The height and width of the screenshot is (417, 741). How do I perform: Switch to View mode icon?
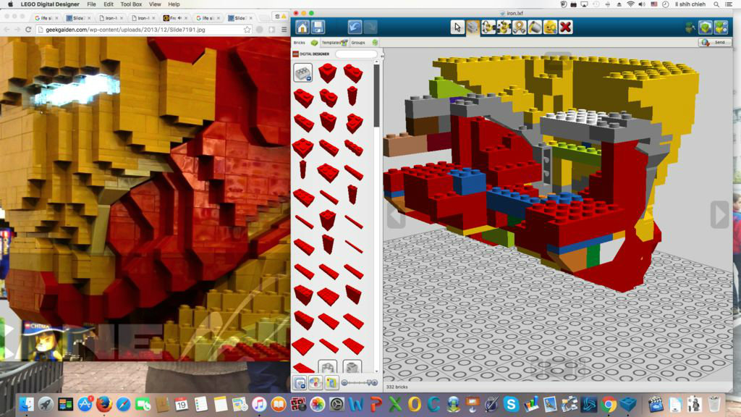point(706,28)
